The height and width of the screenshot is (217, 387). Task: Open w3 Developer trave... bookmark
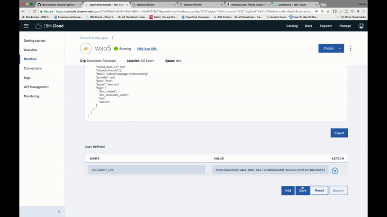[x=132, y=17]
